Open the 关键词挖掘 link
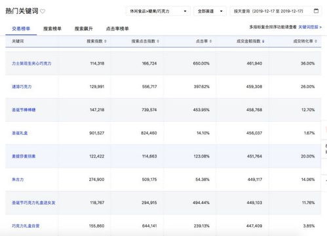Screen dimensions: 327x236 (310, 27)
